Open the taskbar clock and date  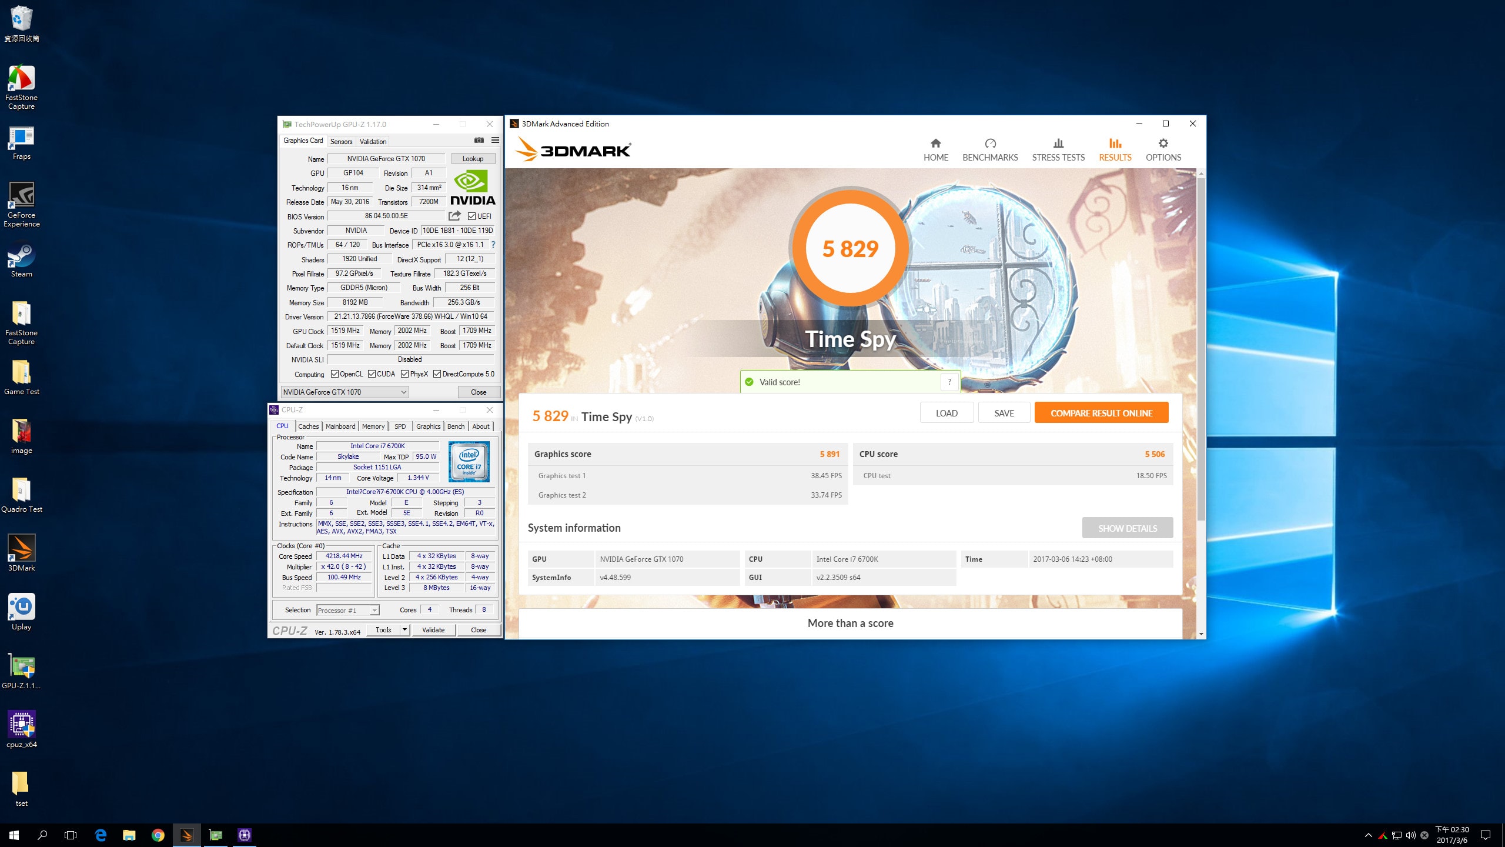(x=1452, y=835)
